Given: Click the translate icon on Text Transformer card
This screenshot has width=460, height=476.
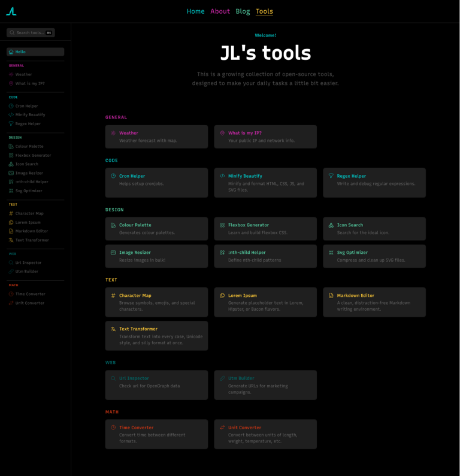Looking at the screenshot, I should coord(113,329).
